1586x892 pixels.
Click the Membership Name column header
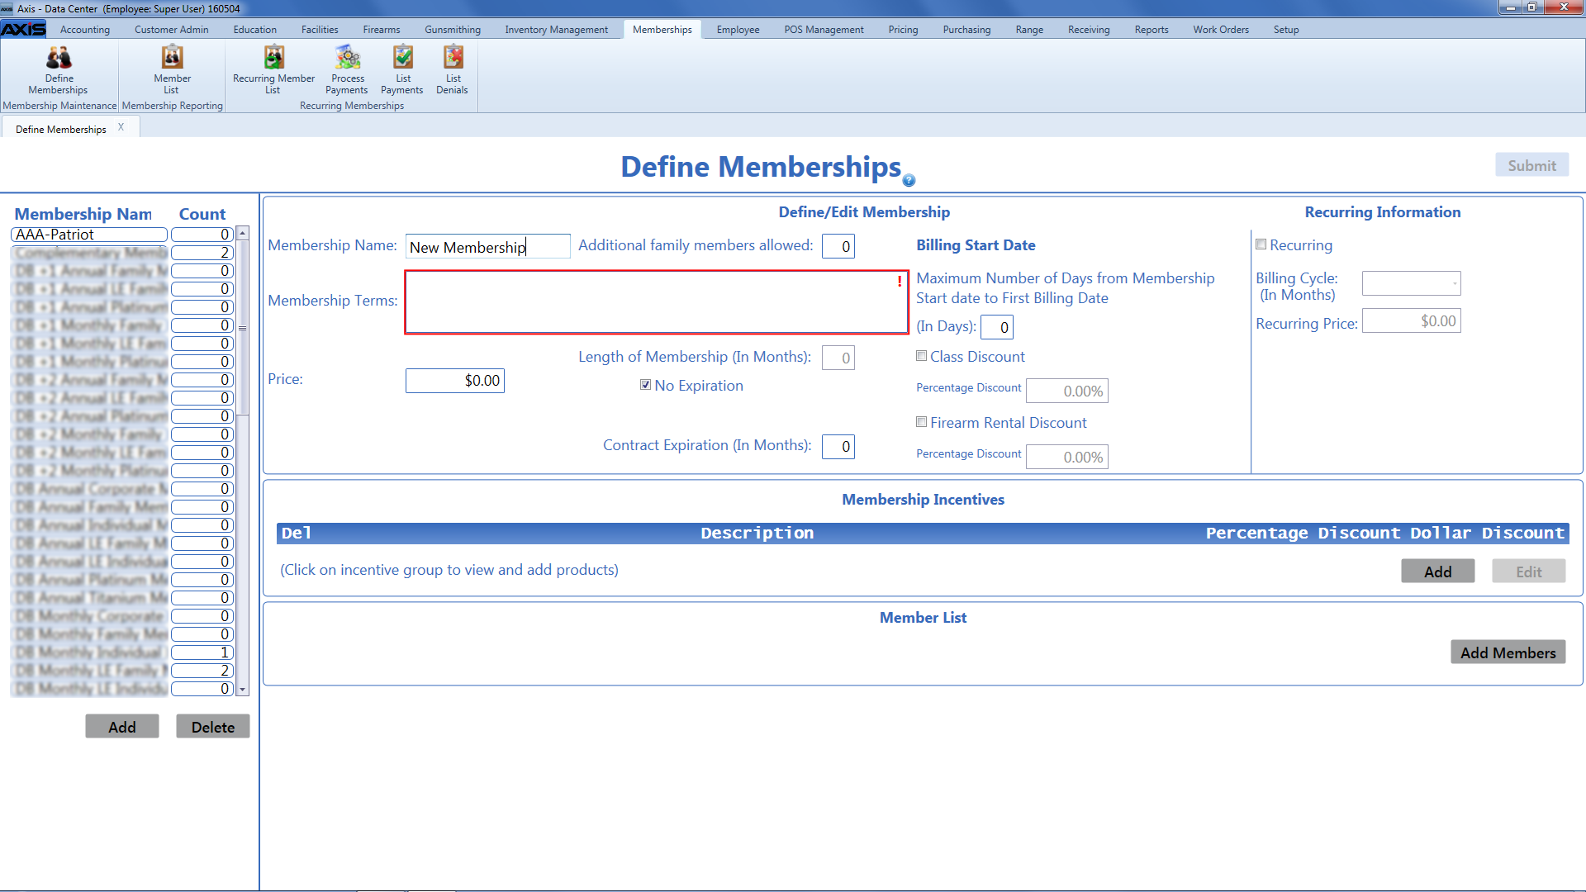(83, 214)
